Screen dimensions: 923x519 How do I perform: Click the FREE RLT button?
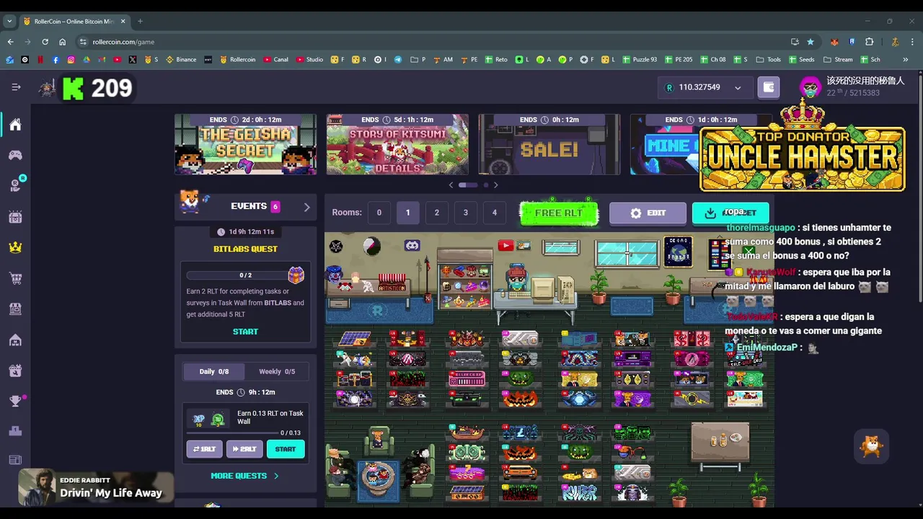pyautogui.click(x=559, y=213)
